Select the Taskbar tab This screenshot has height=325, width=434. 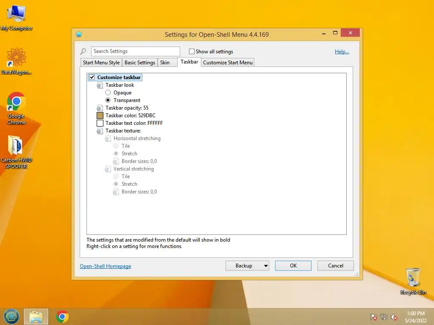(x=189, y=62)
